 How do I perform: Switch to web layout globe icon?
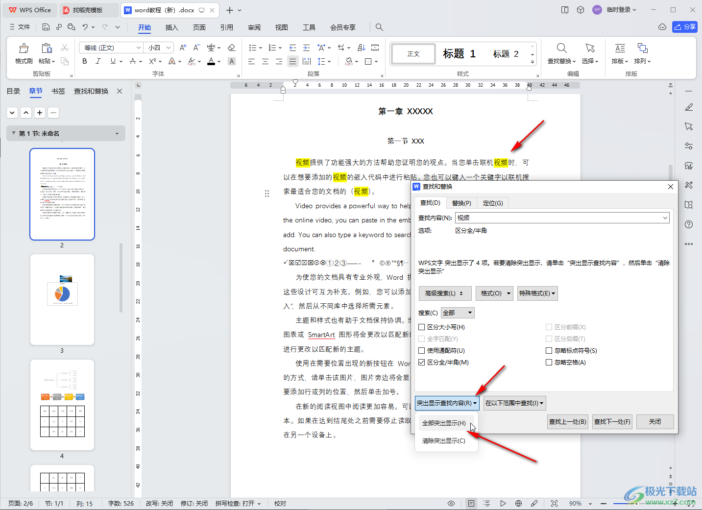pos(518,503)
